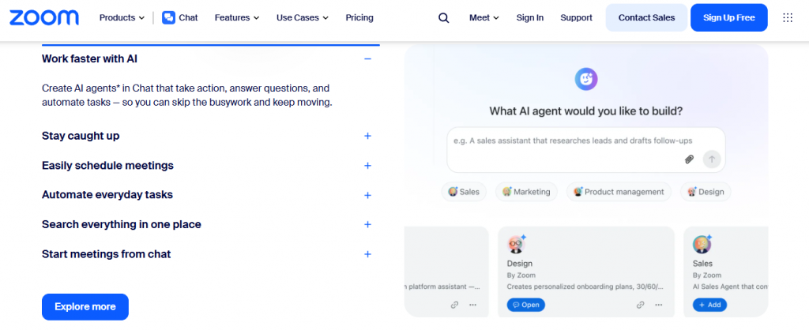Screen dimensions: 809x330
Task: Open the Features dropdown menu
Action: [237, 17]
